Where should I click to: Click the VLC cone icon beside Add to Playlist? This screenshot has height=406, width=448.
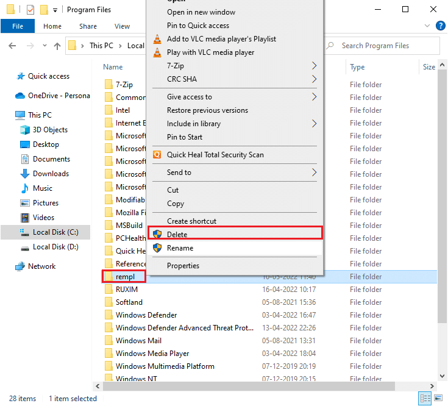coord(157,39)
